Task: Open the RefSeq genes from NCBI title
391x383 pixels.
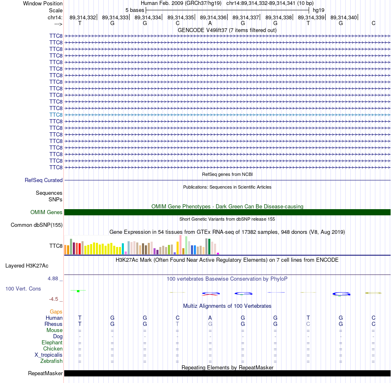Action: (227, 174)
